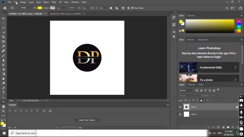Switch to the Channels tab
Screen dimensions: 244x137
pos(191,84)
